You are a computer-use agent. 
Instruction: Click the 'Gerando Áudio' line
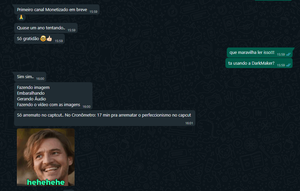tap(31, 99)
